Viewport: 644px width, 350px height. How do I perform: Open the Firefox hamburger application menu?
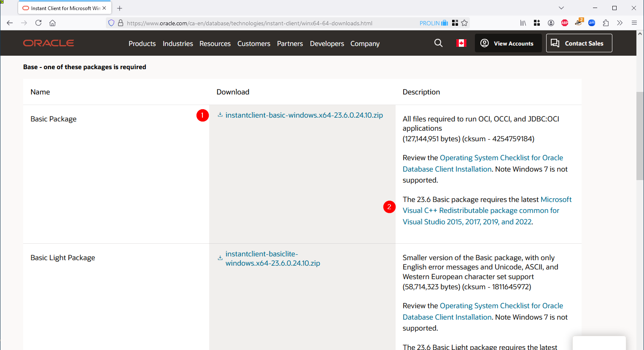click(x=634, y=23)
